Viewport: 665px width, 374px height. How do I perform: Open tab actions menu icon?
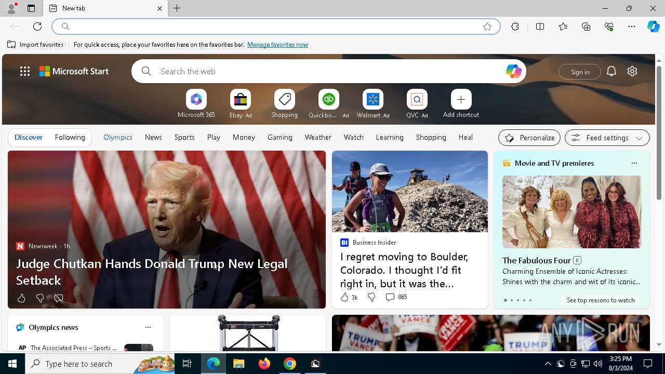coord(31,8)
